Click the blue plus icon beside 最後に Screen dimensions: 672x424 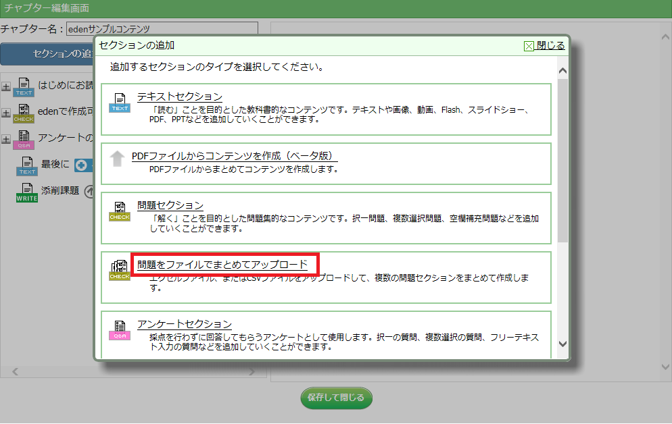(81, 165)
